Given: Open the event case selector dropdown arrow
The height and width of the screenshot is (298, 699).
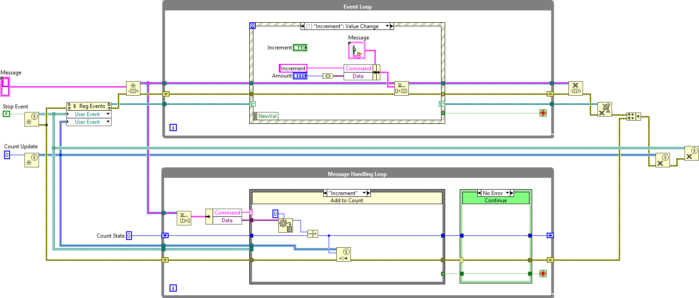Looking at the screenshot, I should click(388, 26).
